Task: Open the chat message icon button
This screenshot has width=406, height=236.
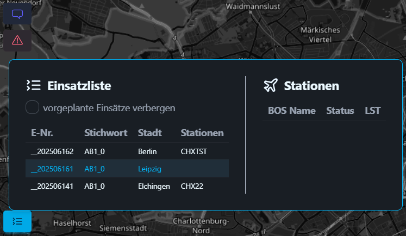Action: point(17,14)
